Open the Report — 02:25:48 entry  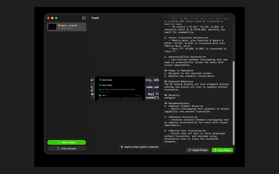coord(67,27)
